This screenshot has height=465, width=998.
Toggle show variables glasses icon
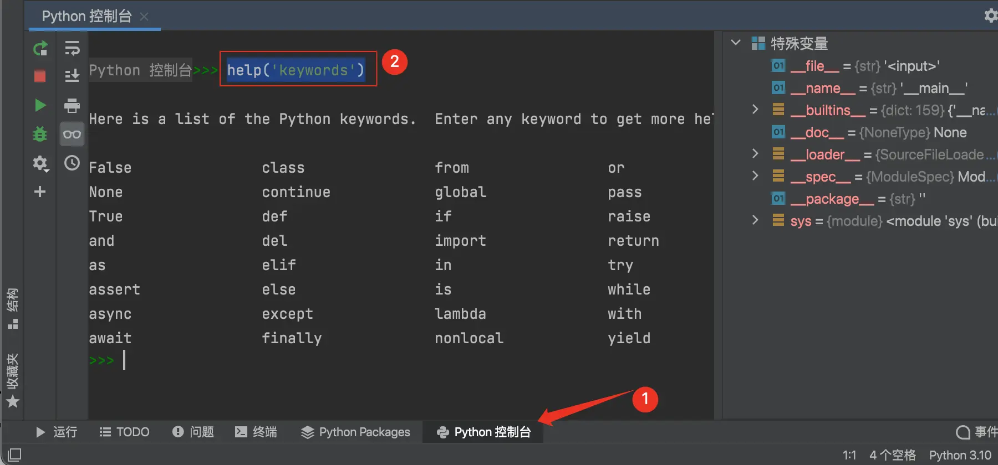click(x=72, y=134)
